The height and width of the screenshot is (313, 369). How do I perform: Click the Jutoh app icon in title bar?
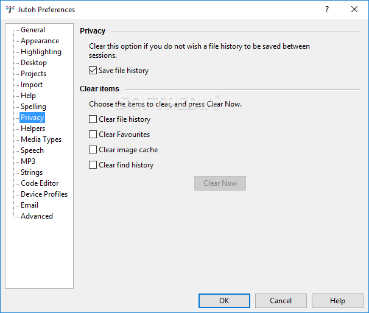[10, 9]
